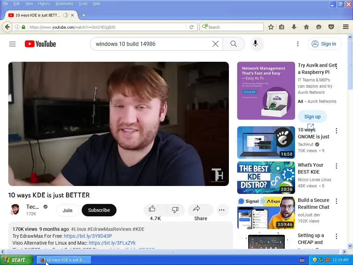Open the Auvik ad thumbnail
This screenshot has height=265, width=353.
coord(266,91)
